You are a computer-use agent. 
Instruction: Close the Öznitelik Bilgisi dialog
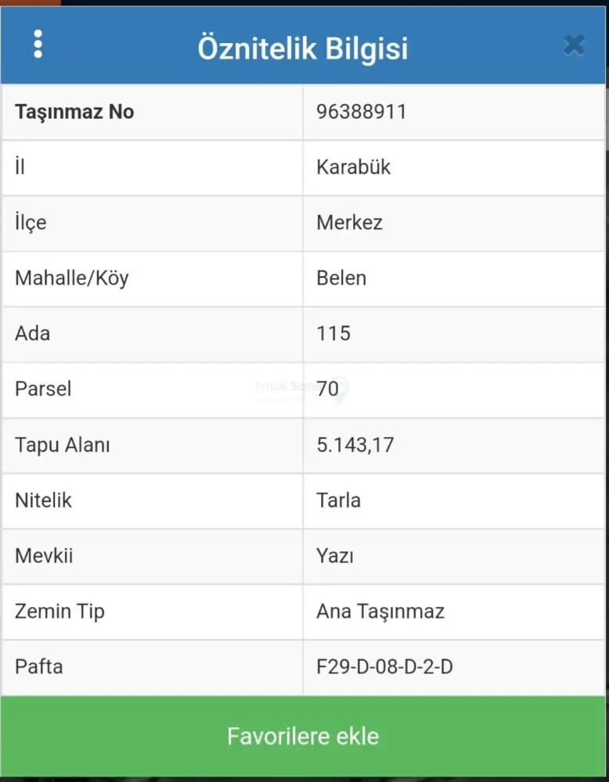[x=574, y=45]
